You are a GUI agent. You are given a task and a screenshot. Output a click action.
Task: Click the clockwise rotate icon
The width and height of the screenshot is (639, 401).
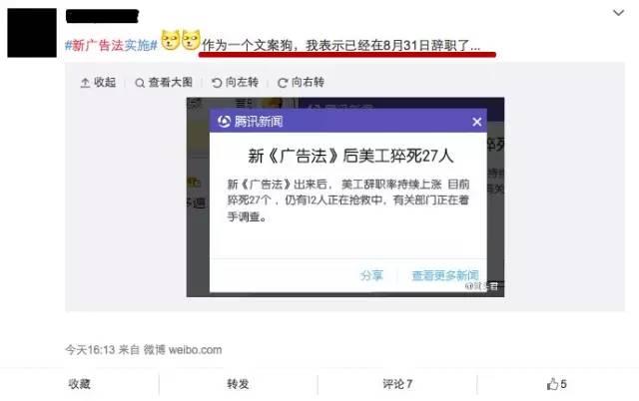[283, 83]
